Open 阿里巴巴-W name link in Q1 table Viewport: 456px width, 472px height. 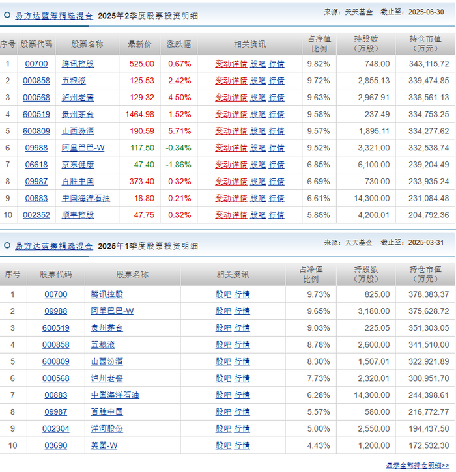(112, 311)
